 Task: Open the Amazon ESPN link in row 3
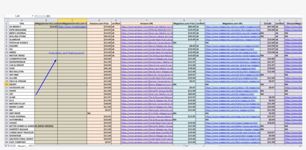(x=147, y=30)
